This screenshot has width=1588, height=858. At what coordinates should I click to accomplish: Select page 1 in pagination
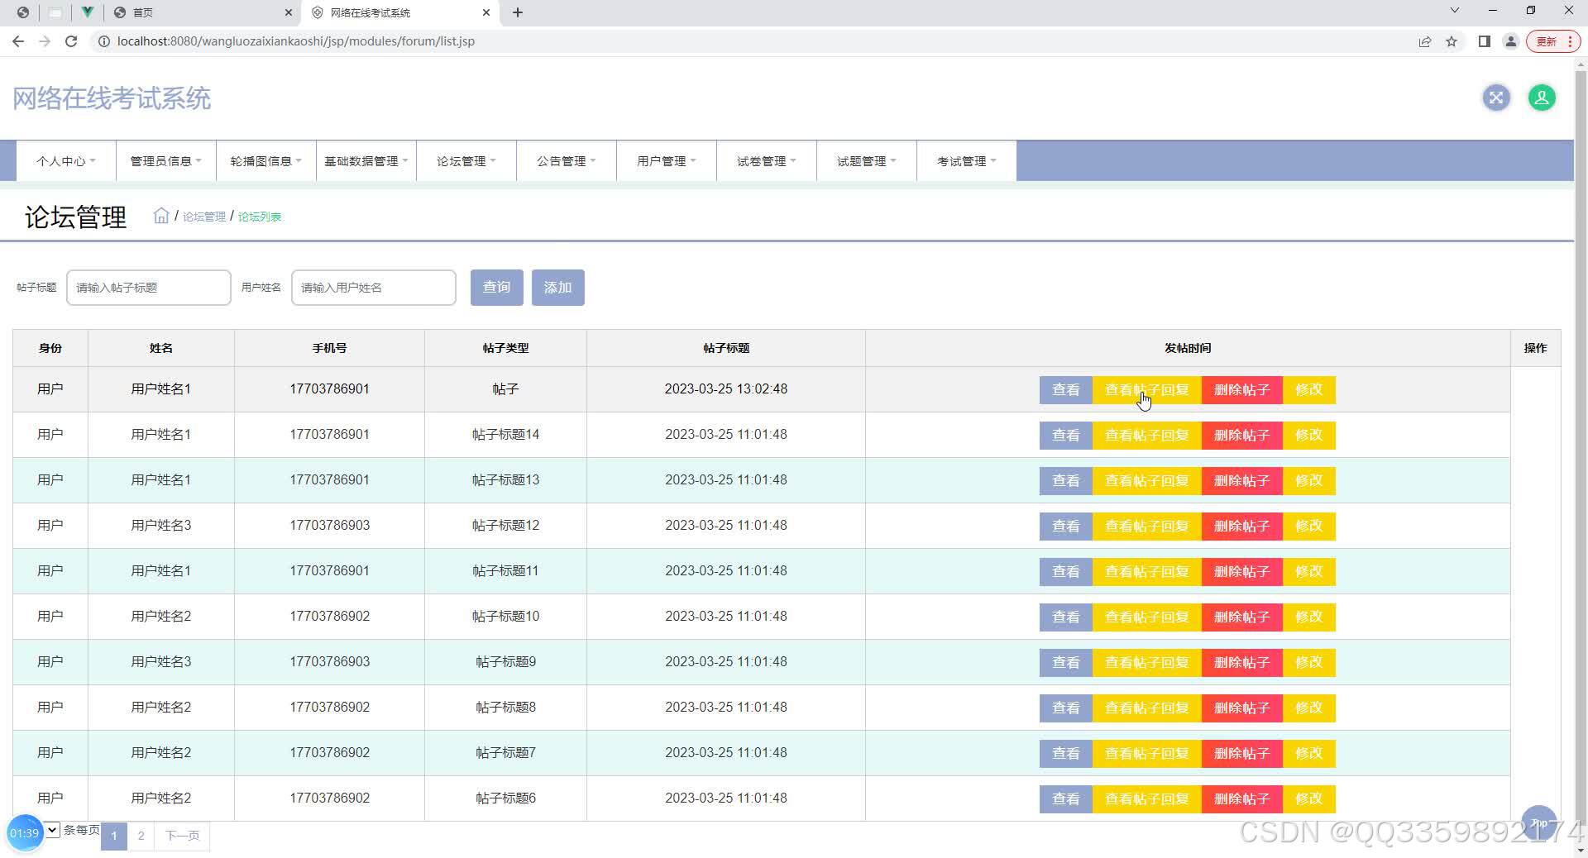point(114,836)
